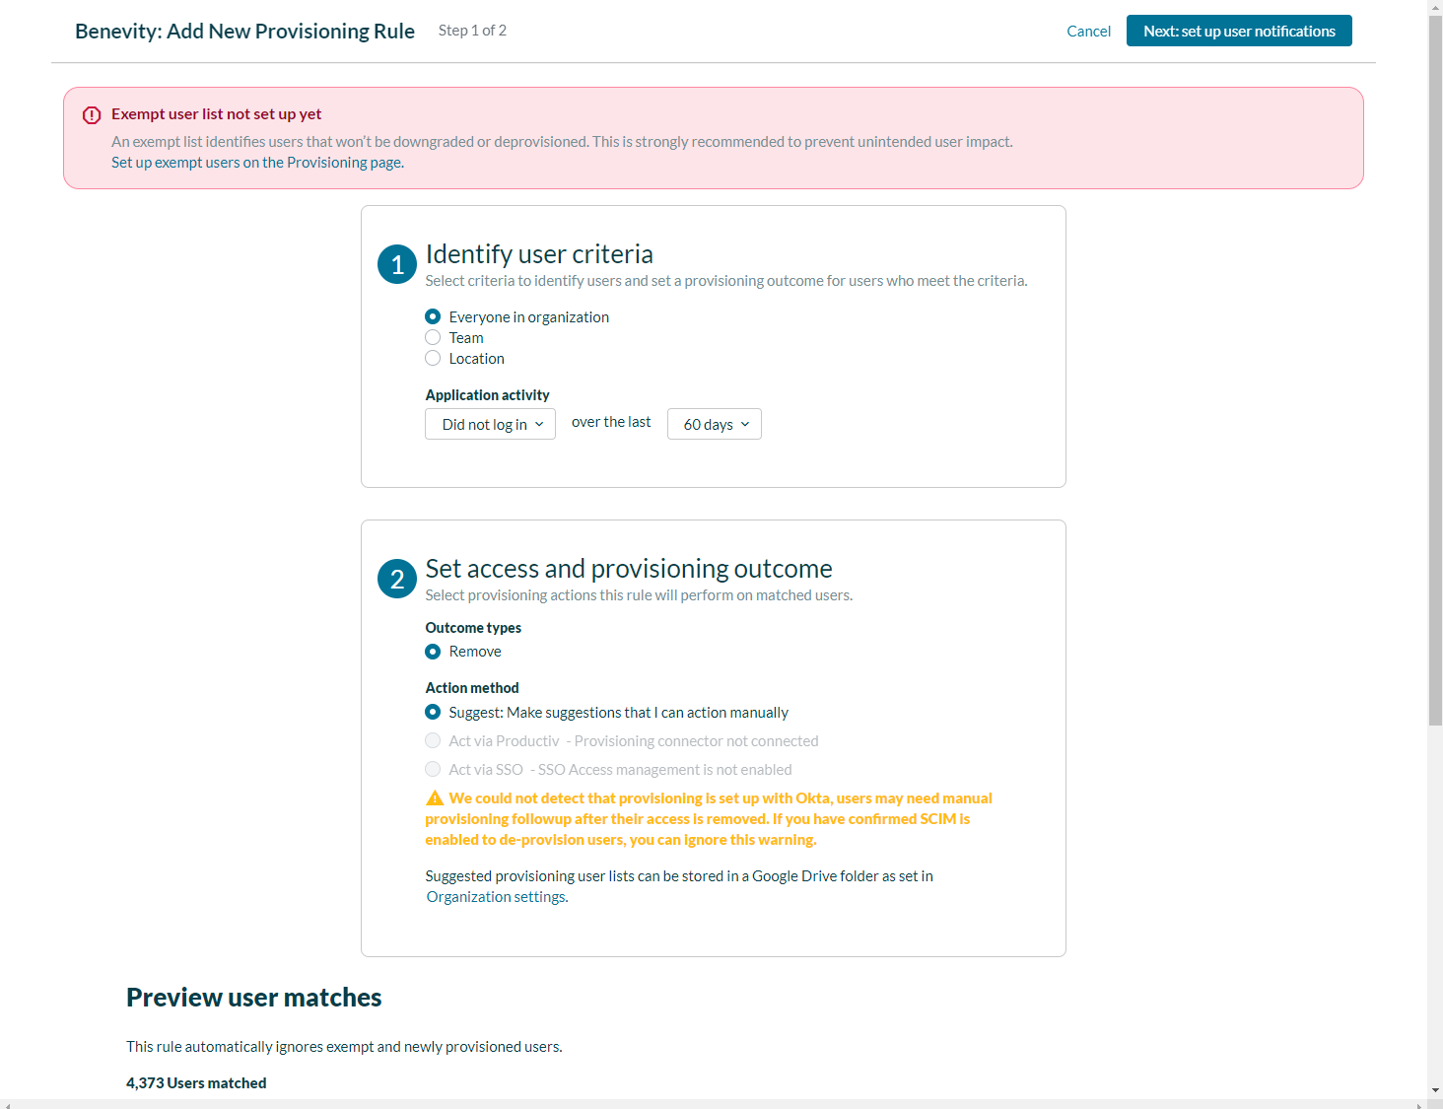Image resolution: width=1443 pixels, height=1109 pixels.
Task: Cancel adding the provisioning rule
Action: (x=1088, y=32)
